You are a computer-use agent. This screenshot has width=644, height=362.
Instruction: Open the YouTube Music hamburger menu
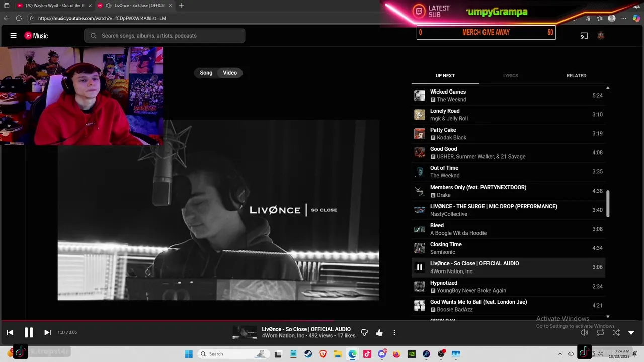[x=14, y=36]
